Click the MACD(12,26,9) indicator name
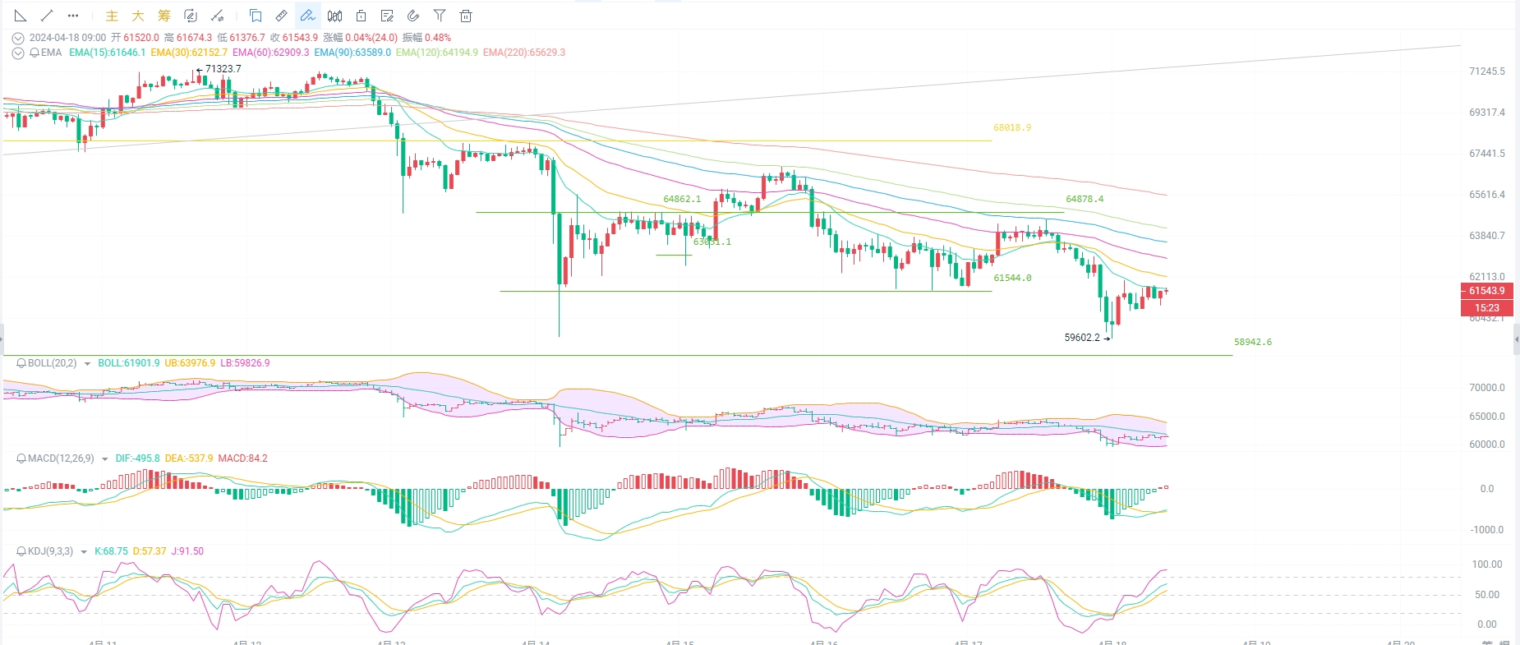The image size is (1520, 645). [61, 458]
